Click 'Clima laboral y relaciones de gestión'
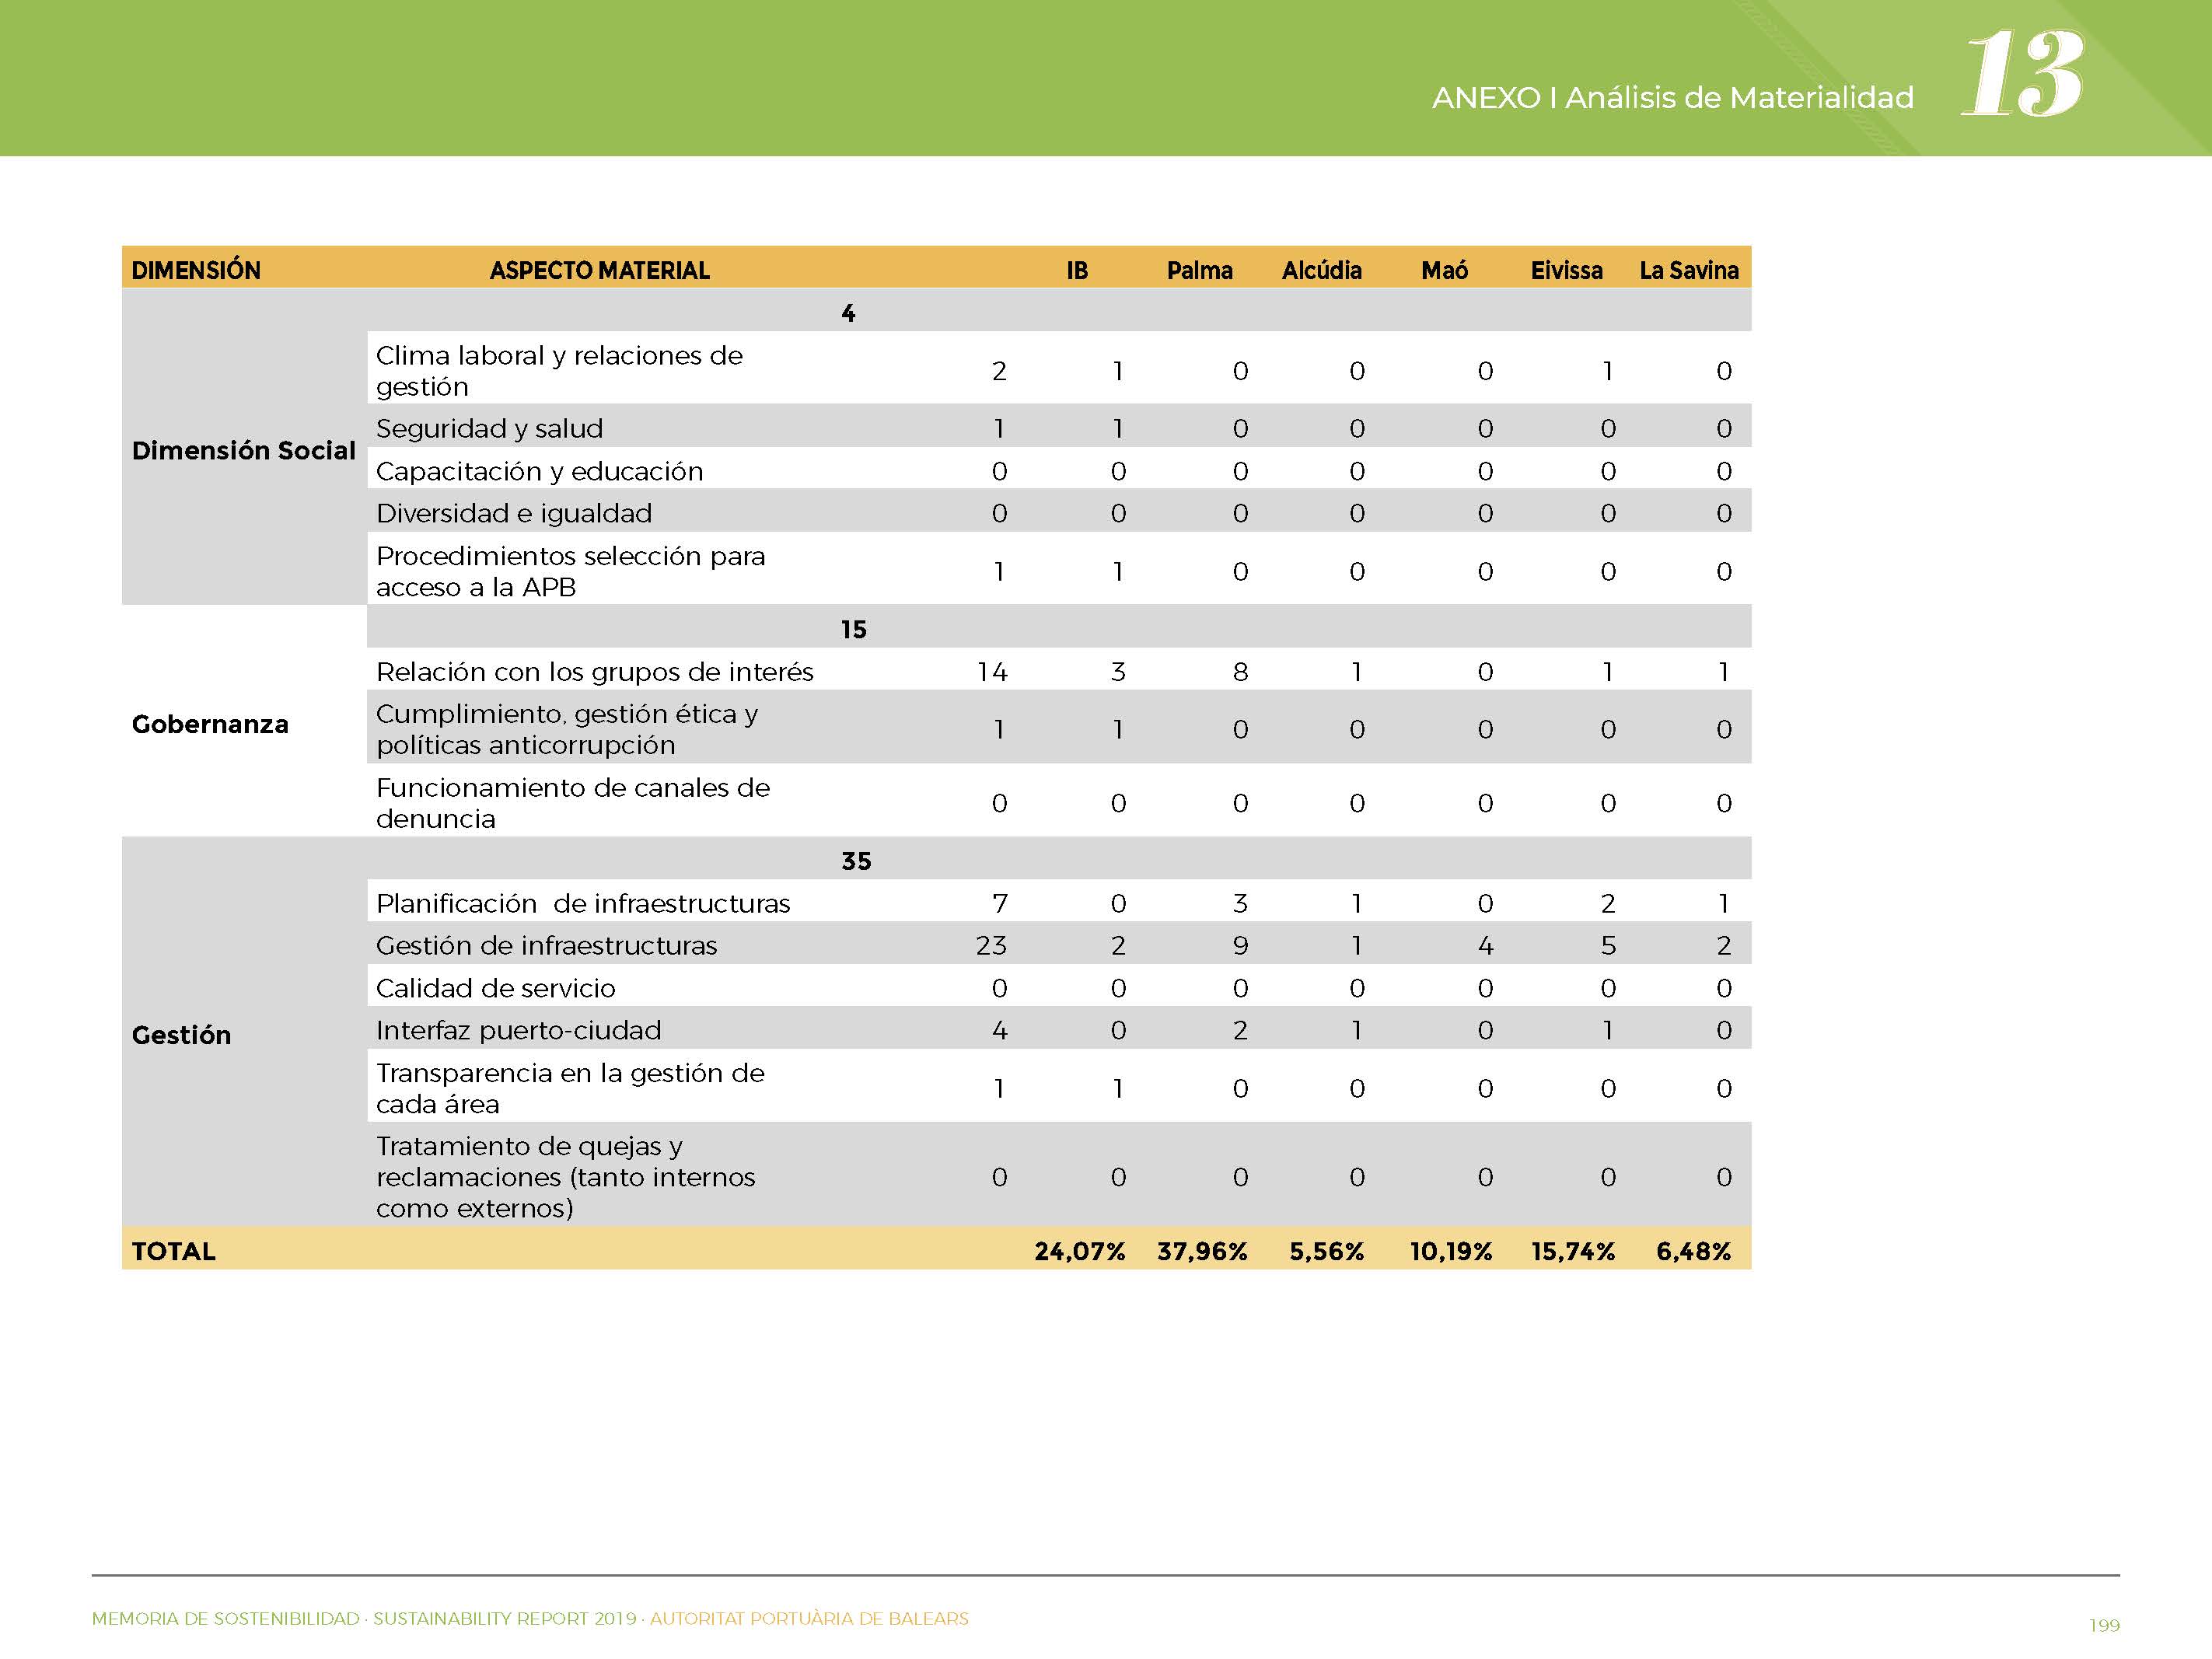 click(x=559, y=371)
